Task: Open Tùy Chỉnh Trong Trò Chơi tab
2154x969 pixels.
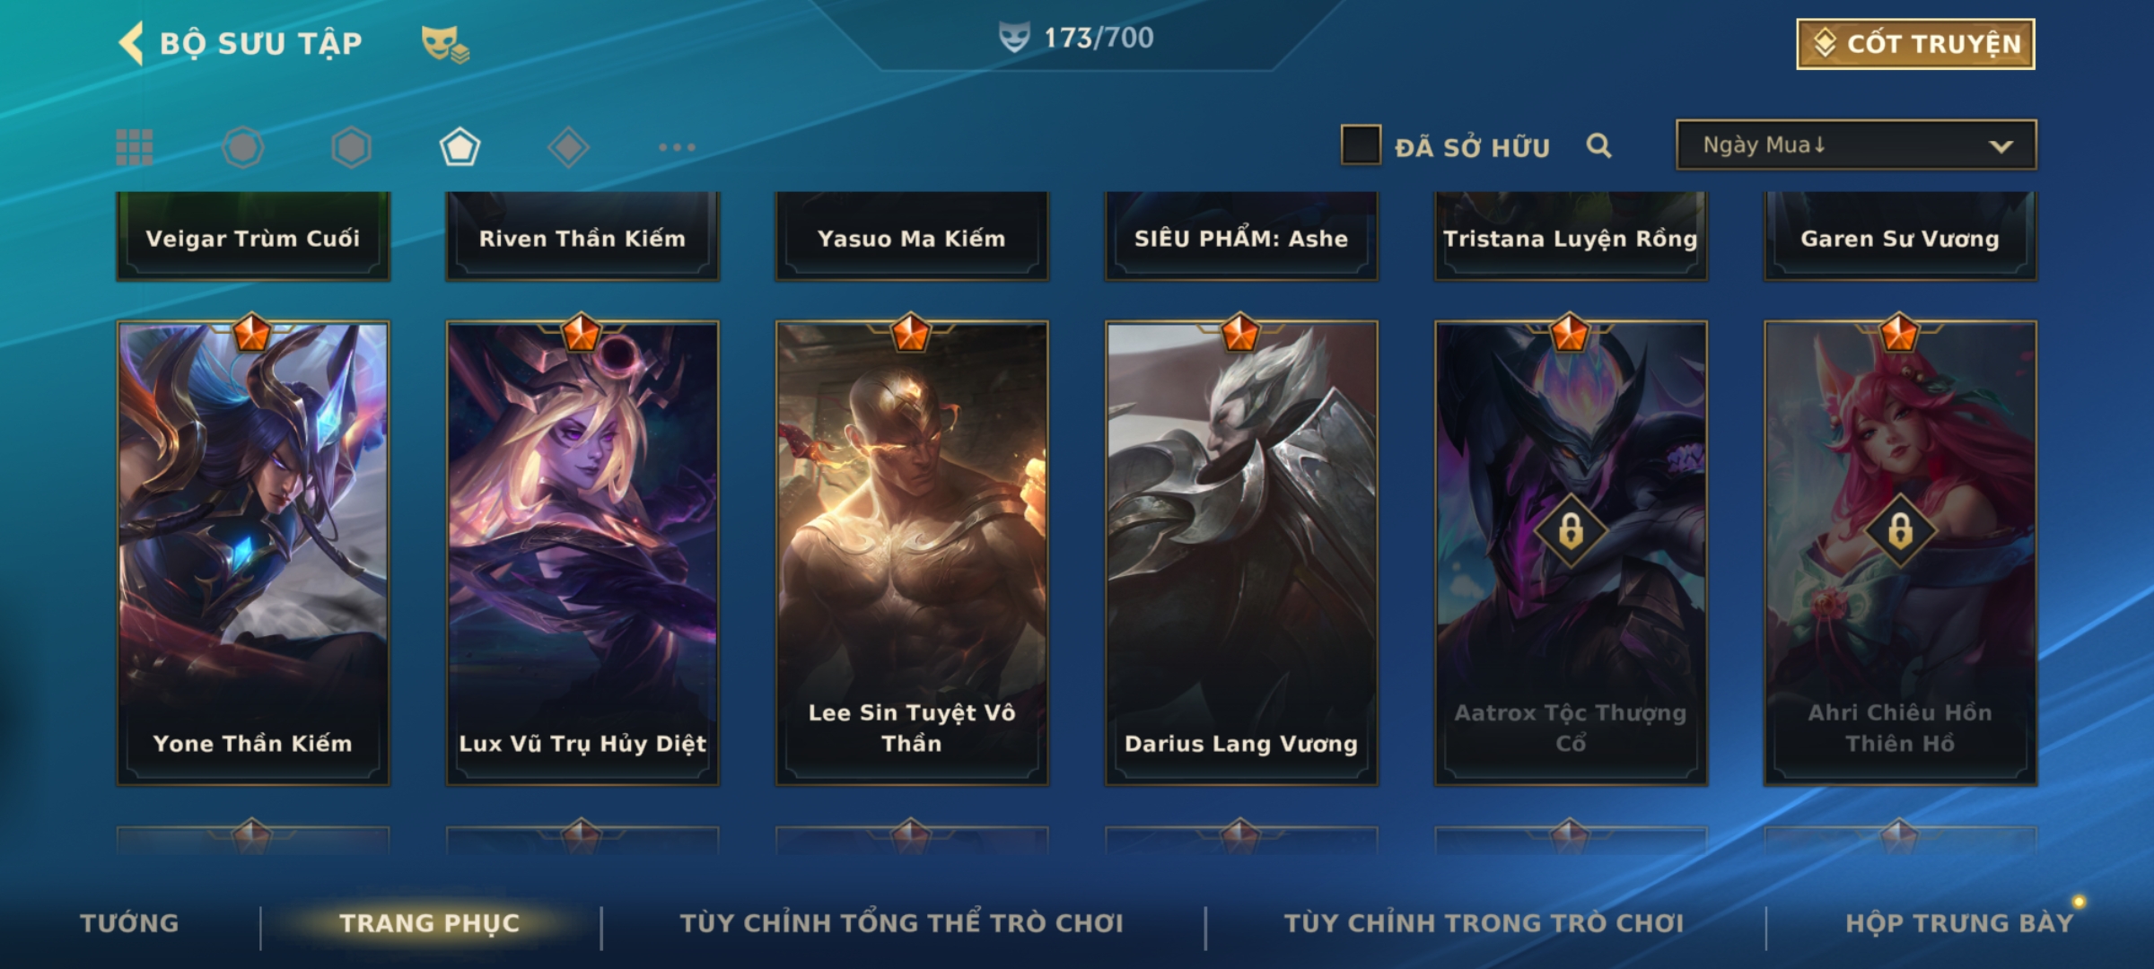Action: [x=1484, y=923]
